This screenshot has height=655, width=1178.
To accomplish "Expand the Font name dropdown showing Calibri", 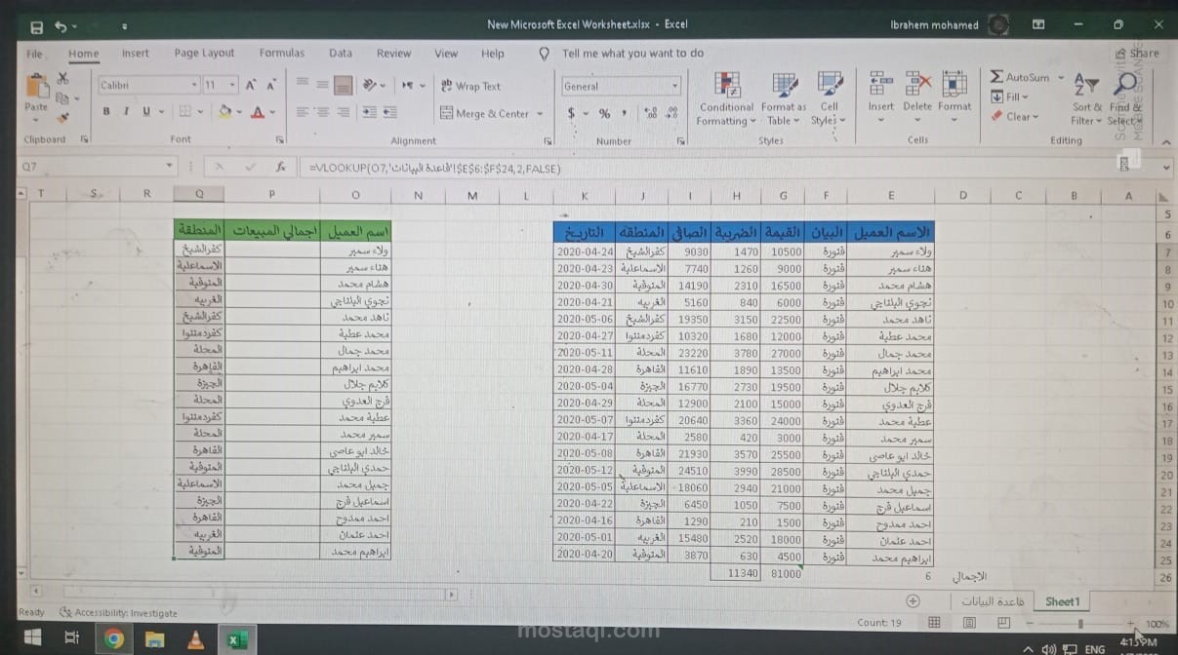I will pyautogui.click(x=194, y=85).
